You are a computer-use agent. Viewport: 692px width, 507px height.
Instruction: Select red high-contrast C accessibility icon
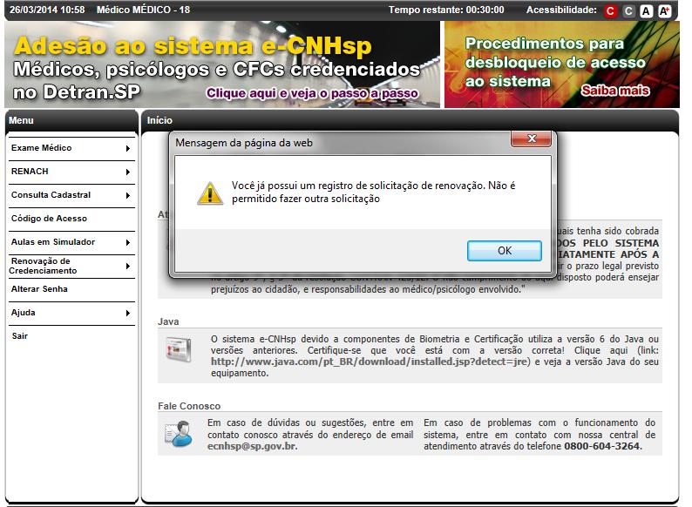(x=610, y=11)
